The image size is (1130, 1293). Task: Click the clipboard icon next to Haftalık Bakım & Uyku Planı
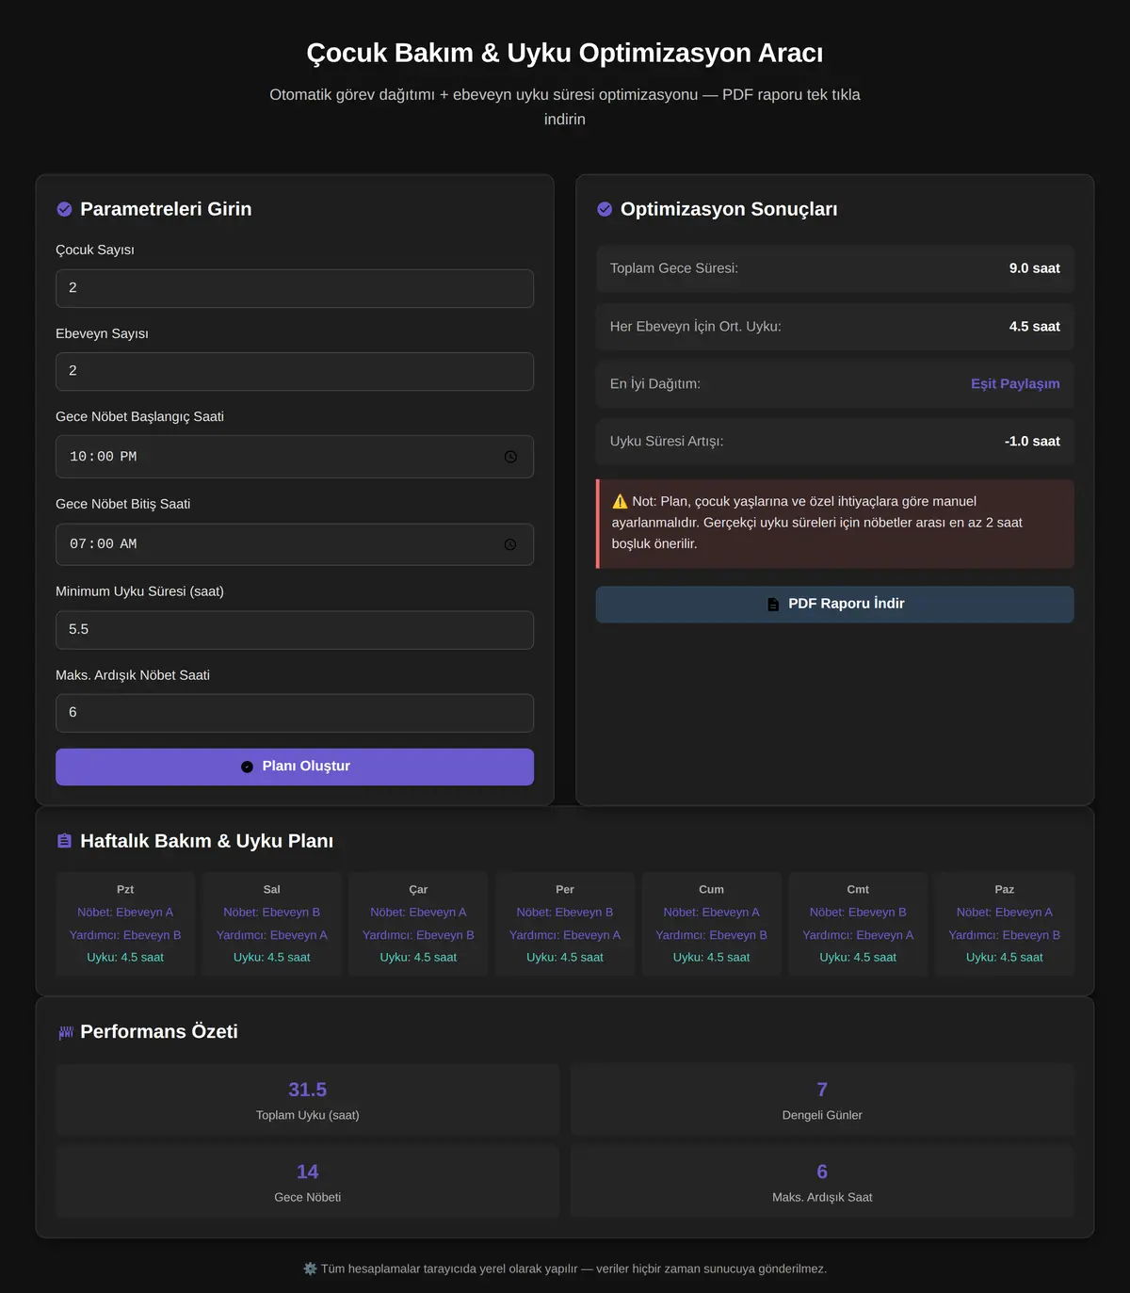(64, 841)
